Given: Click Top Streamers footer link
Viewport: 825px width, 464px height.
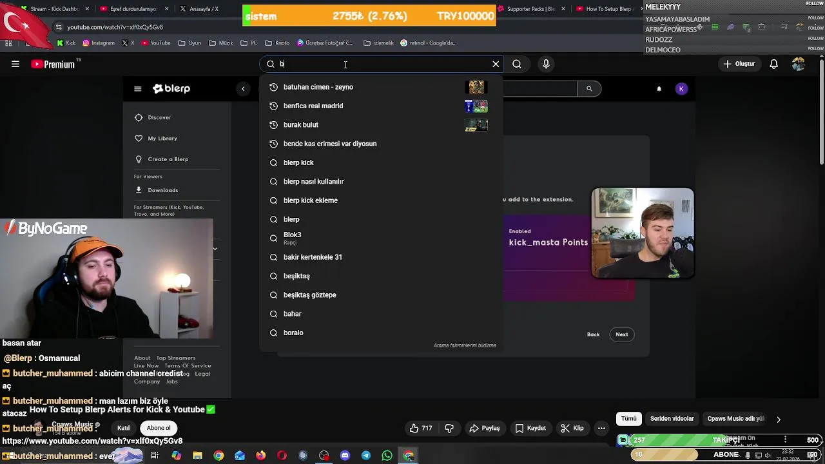Looking at the screenshot, I should click(x=175, y=358).
